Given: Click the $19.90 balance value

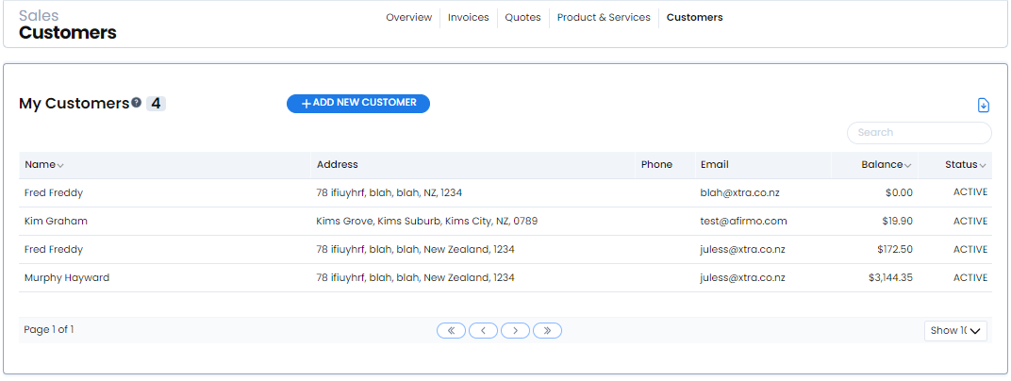Looking at the screenshot, I should coord(898,221).
